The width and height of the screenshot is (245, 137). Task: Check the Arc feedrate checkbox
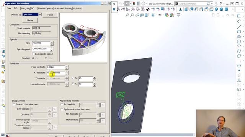62,104
